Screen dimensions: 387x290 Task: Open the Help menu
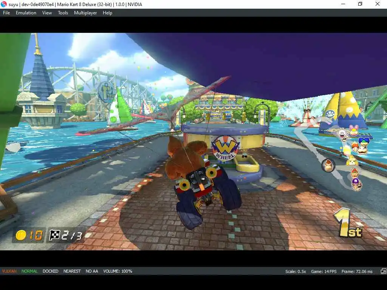click(x=107, y=13)
